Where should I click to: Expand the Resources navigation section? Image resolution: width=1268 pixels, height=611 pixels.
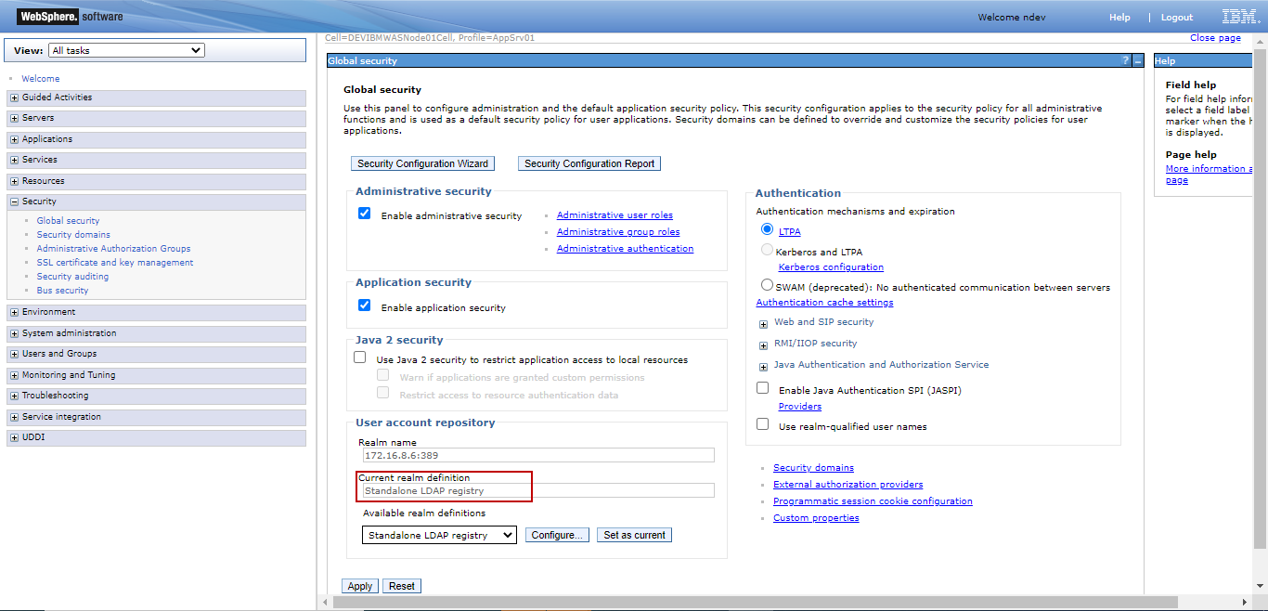[x=14, y=181]
